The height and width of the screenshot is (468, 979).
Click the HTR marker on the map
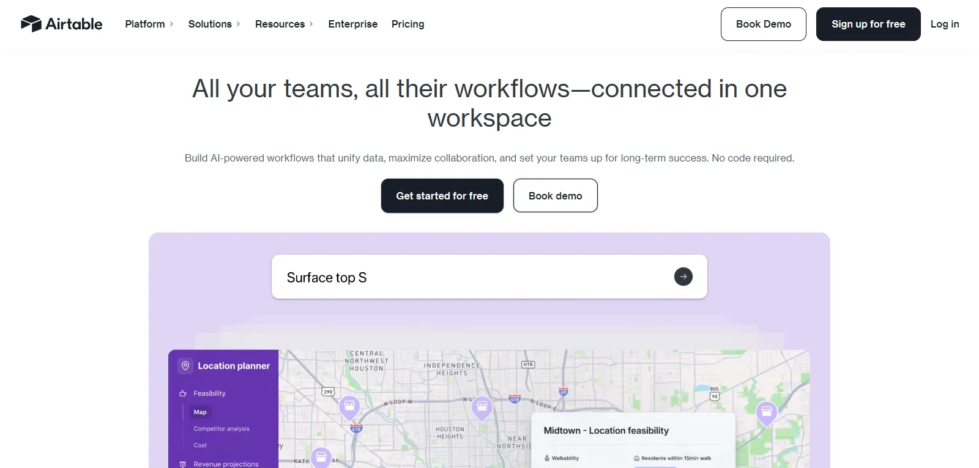click(x=528, y=365)
